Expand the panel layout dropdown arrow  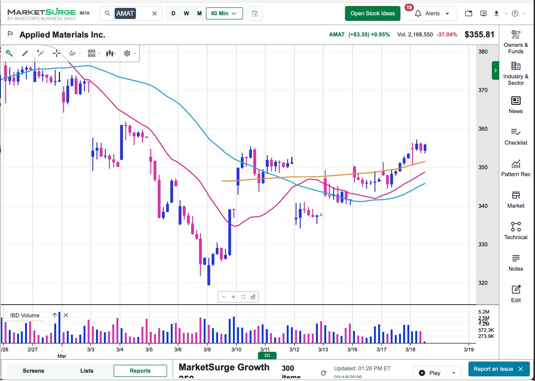99,53
